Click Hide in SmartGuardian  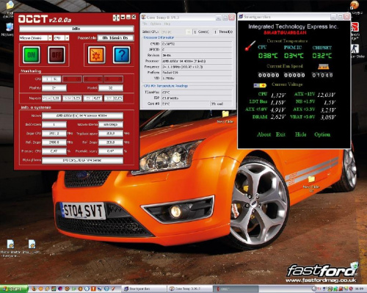[x=300, y=134]
